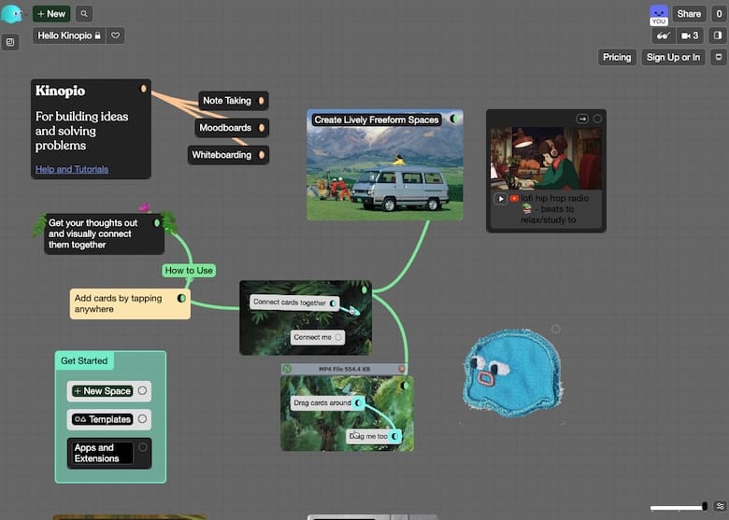
Task: Open the Kinopio logo menu
Action: [11, 14]
